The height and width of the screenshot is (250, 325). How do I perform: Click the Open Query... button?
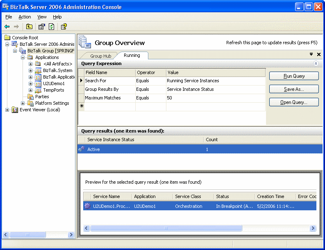coord(294,102)
